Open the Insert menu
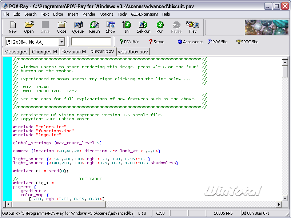 click(x=73, y=14)
